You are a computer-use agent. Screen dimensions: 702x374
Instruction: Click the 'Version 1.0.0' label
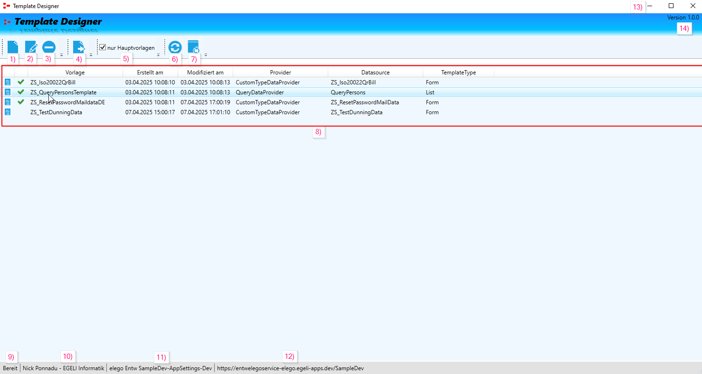tap(683, 18)
